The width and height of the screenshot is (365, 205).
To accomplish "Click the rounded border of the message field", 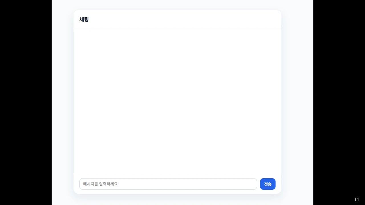I will click(168, 179).
